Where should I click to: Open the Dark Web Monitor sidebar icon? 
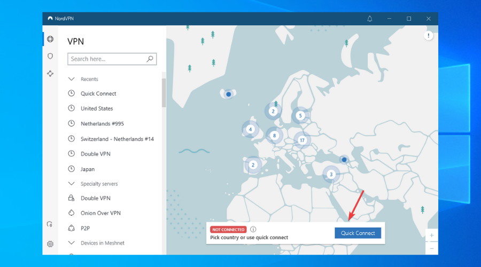point(50,224)
